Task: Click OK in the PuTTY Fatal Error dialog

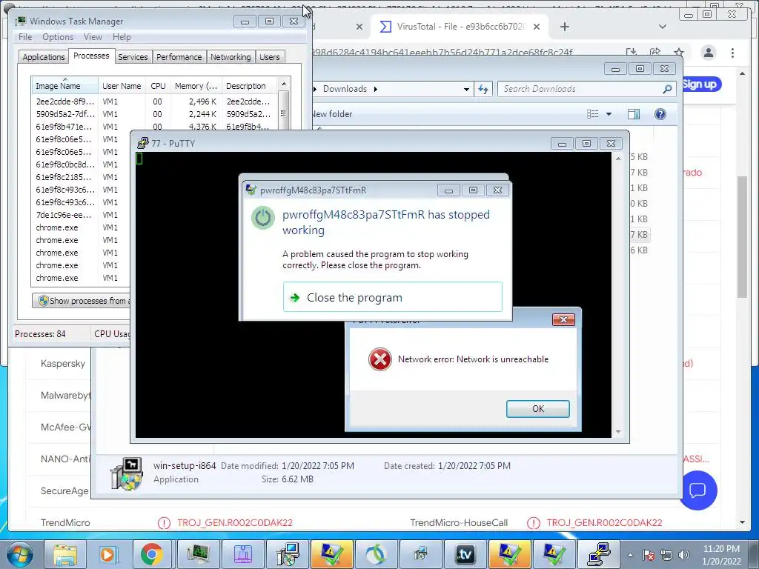Action: (538, 409)
